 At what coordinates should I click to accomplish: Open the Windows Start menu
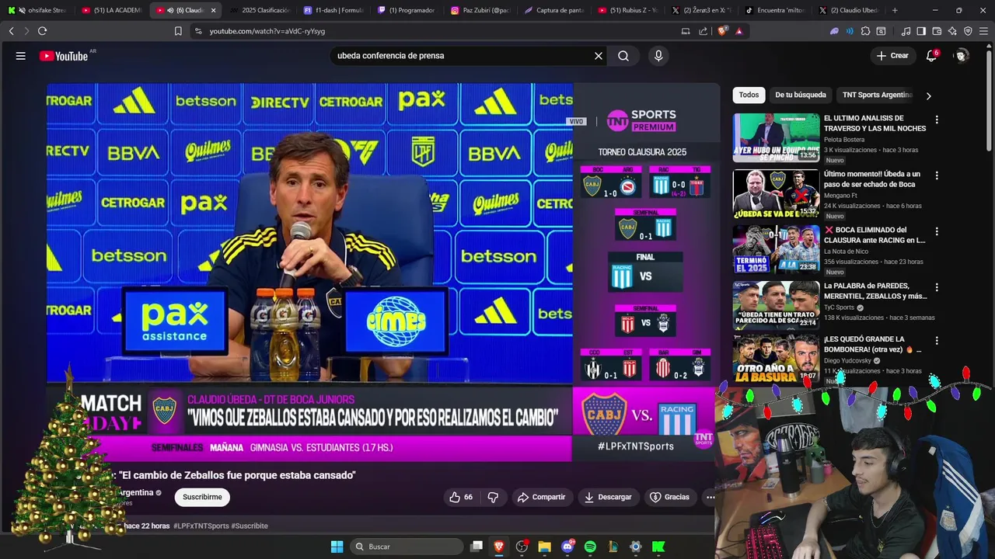click(x=337, y=547)
